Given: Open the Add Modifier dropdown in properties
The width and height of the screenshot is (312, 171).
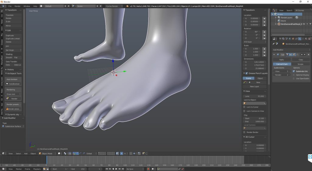Looking at the screenshot, I should 291,50.
